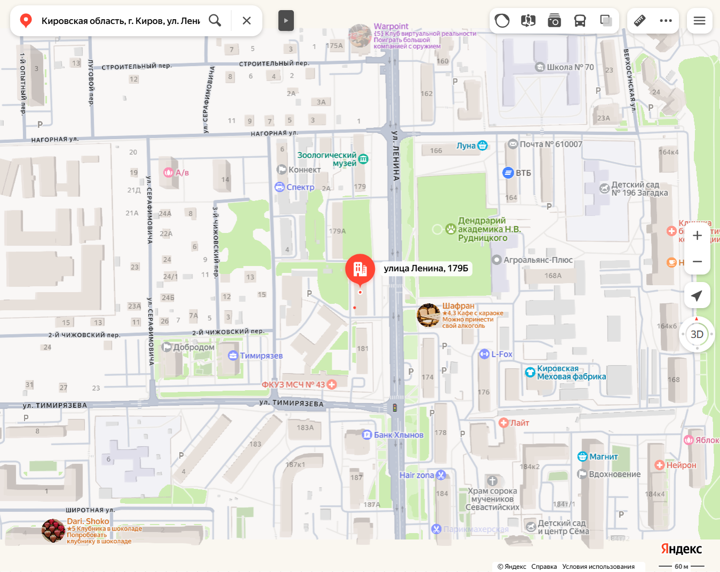Select the L-Fox marker
The height and width of the screenshot is (572, 720).
coord(484,354)
